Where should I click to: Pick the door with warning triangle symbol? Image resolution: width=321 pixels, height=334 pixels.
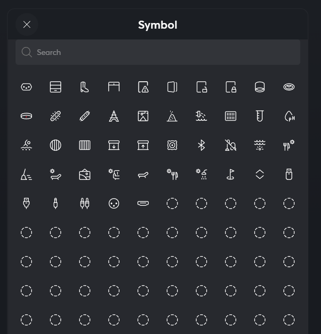[143, 87]
